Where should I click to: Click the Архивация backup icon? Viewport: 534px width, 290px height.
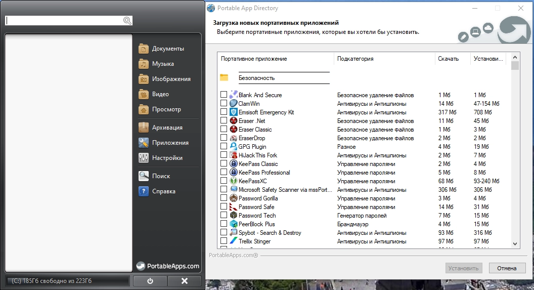(144, 128)
